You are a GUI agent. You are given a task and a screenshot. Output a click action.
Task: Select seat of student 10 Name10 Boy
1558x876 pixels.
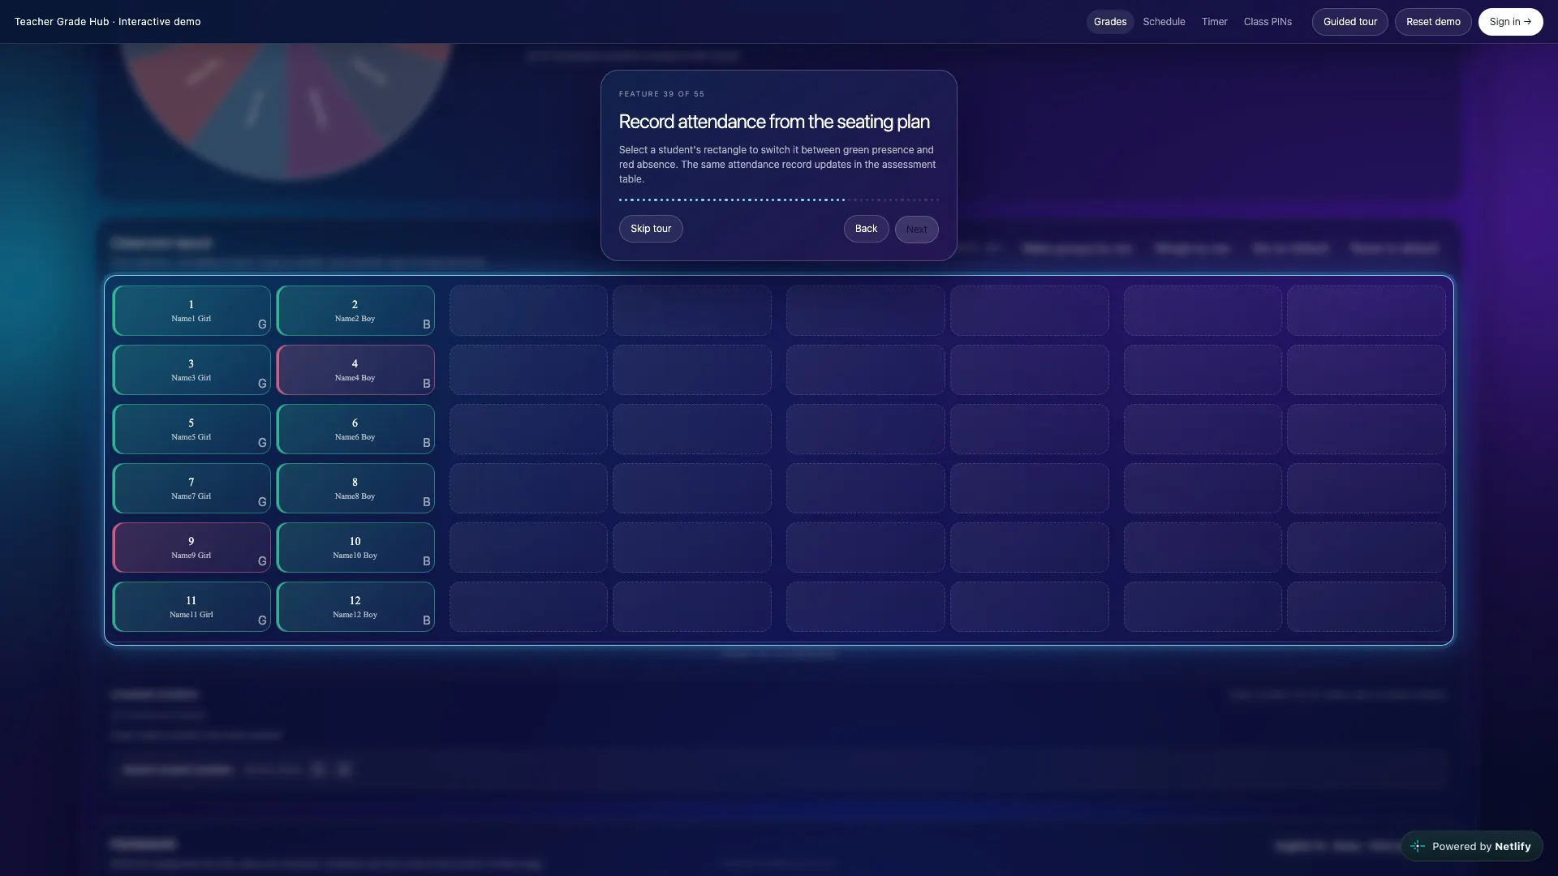coord(355,547)
